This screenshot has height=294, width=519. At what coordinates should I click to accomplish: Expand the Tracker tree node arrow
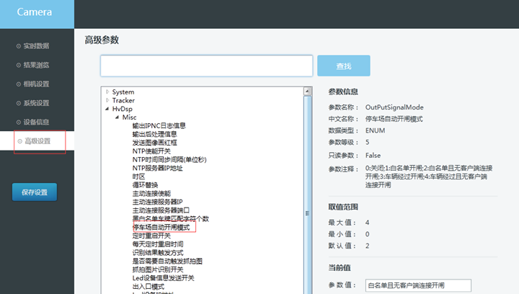click(x=107, y=100)
